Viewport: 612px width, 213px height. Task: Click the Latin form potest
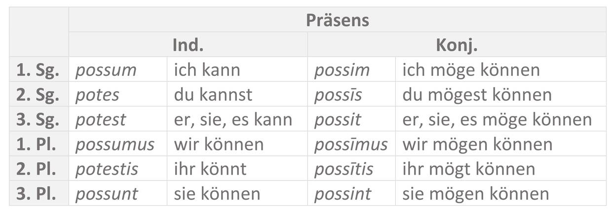[x=101, y=119]
